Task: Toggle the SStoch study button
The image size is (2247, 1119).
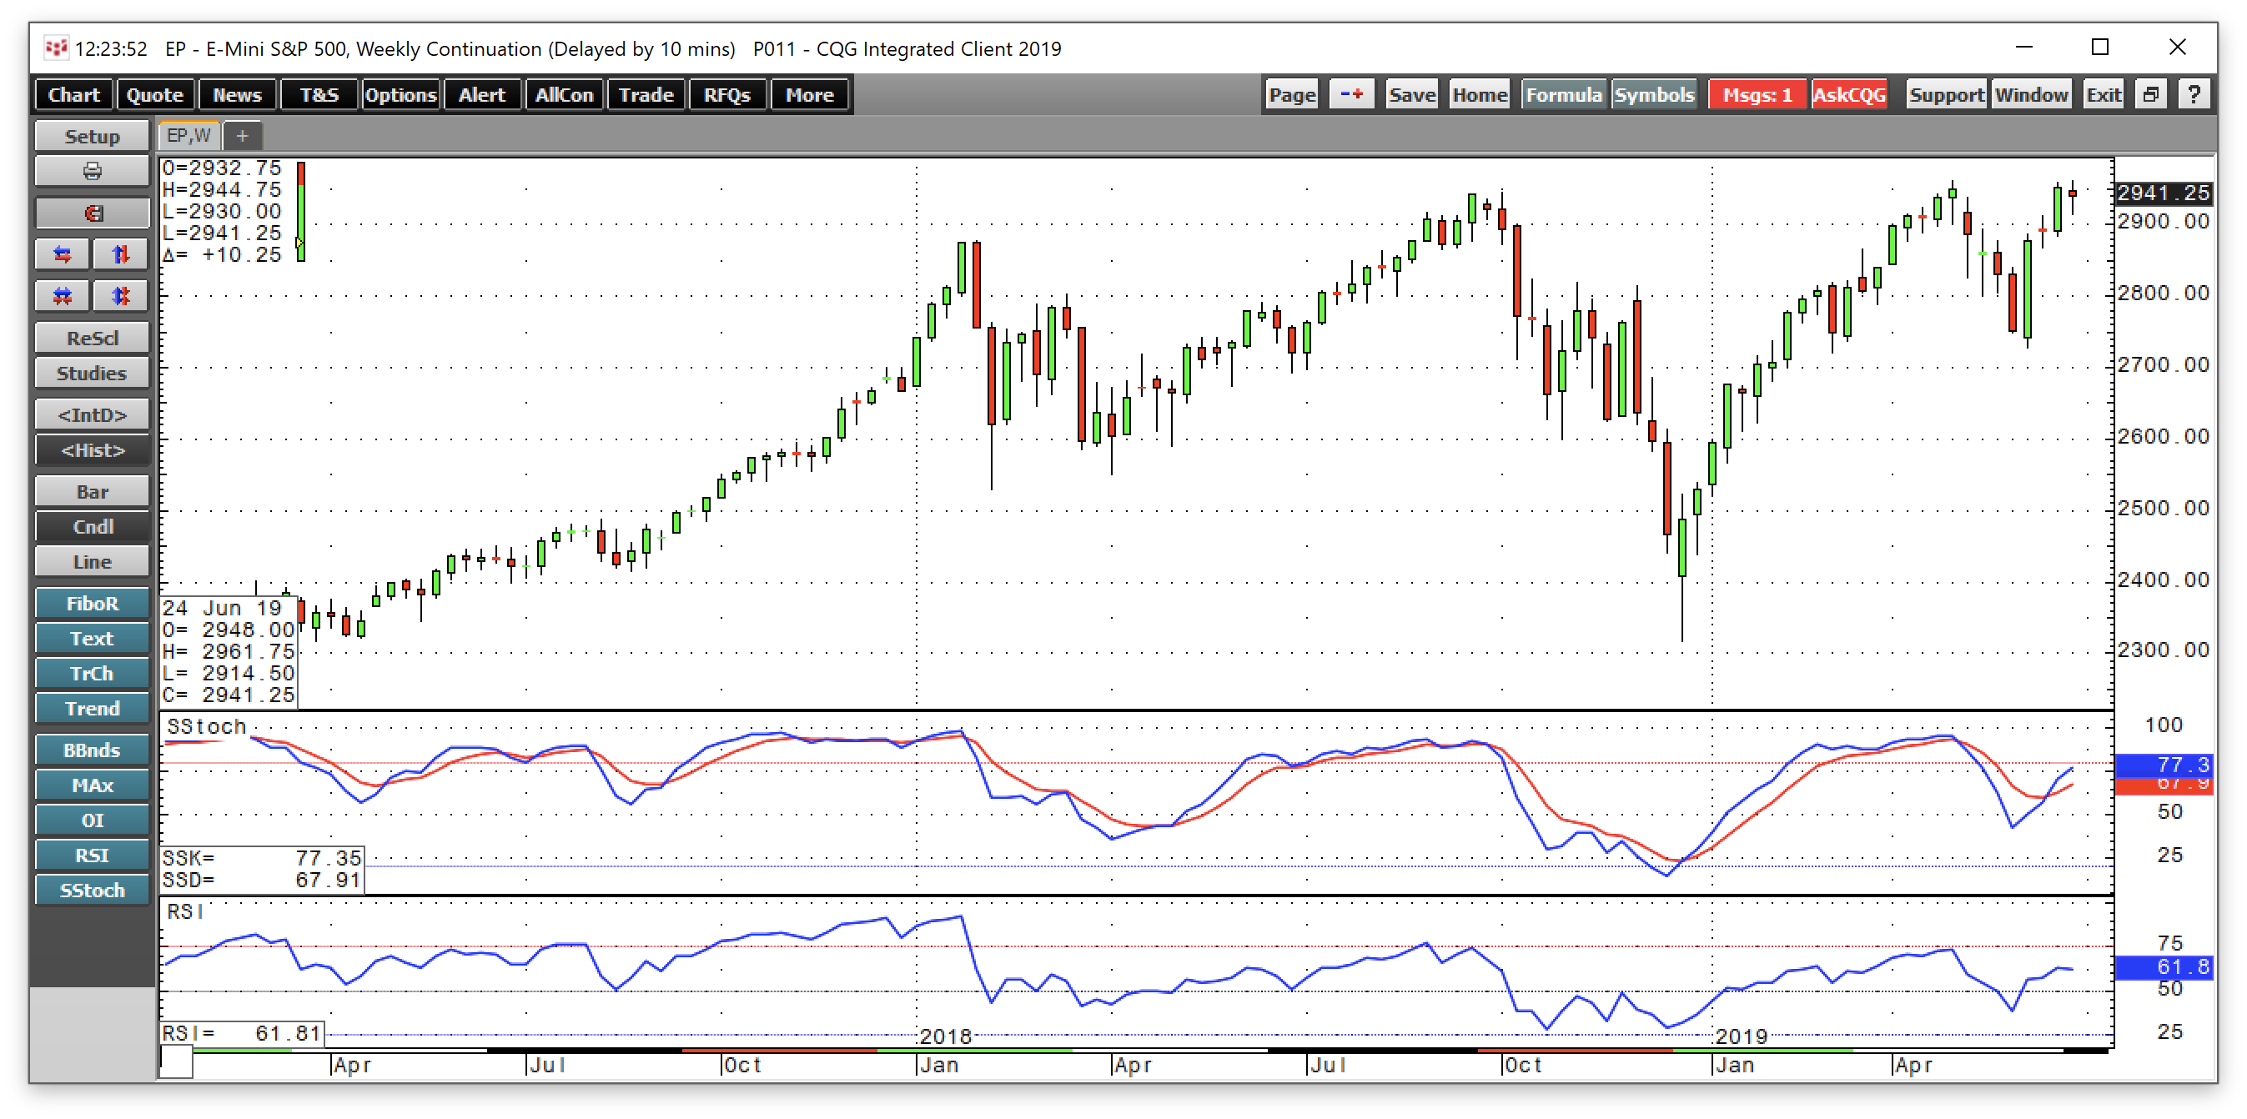Action: 92,891
